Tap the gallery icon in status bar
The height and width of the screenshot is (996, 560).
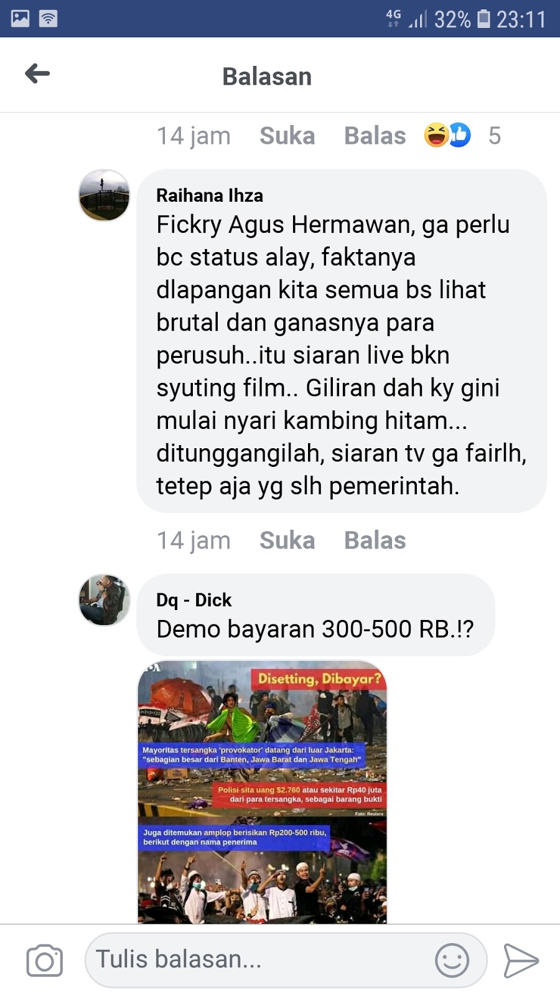21,19
